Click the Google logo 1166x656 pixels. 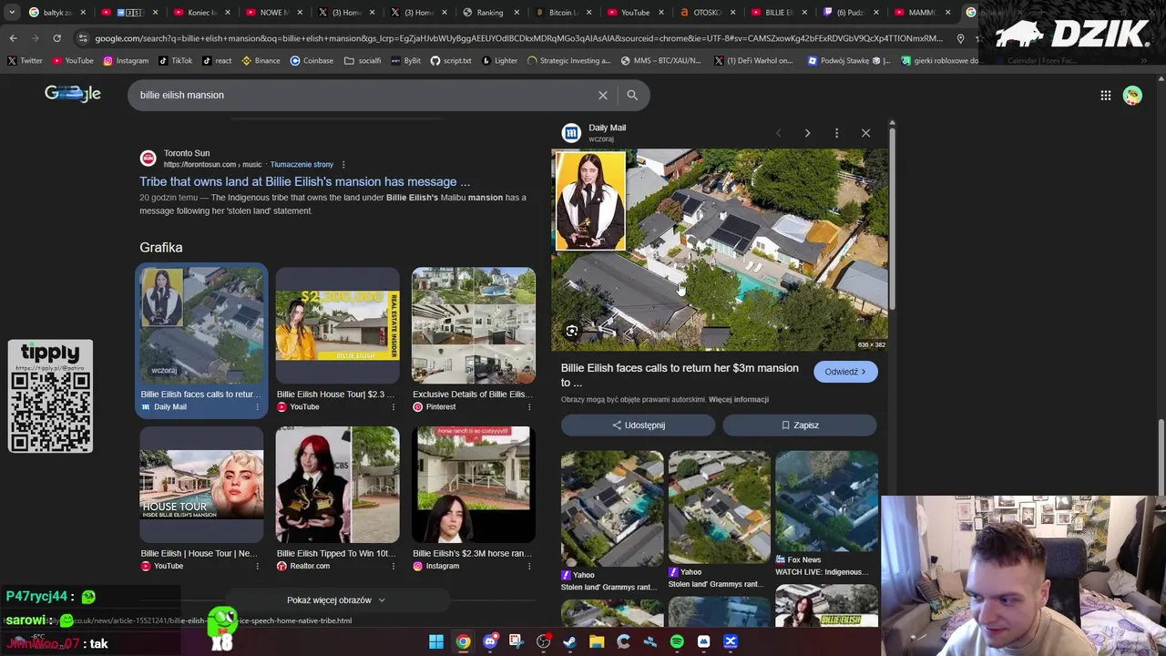click(73, 94)
